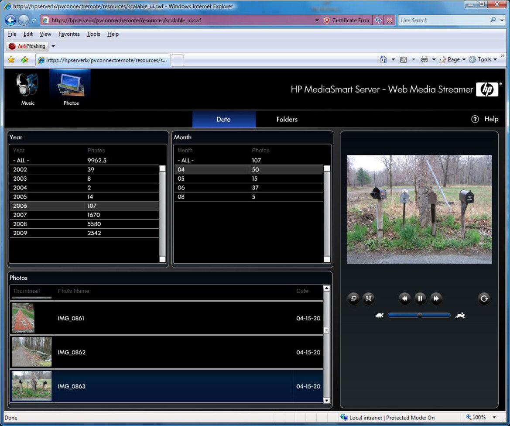The width and height of the screenshot is (510, 426).
Task: Select month 06 row
Action: coord(249,188)
